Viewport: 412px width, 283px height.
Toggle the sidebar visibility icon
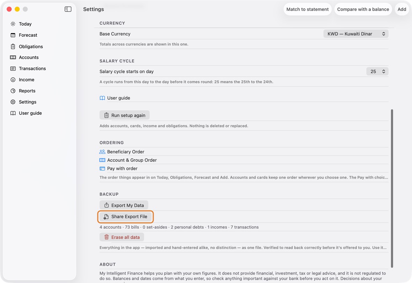coord(68,9)
